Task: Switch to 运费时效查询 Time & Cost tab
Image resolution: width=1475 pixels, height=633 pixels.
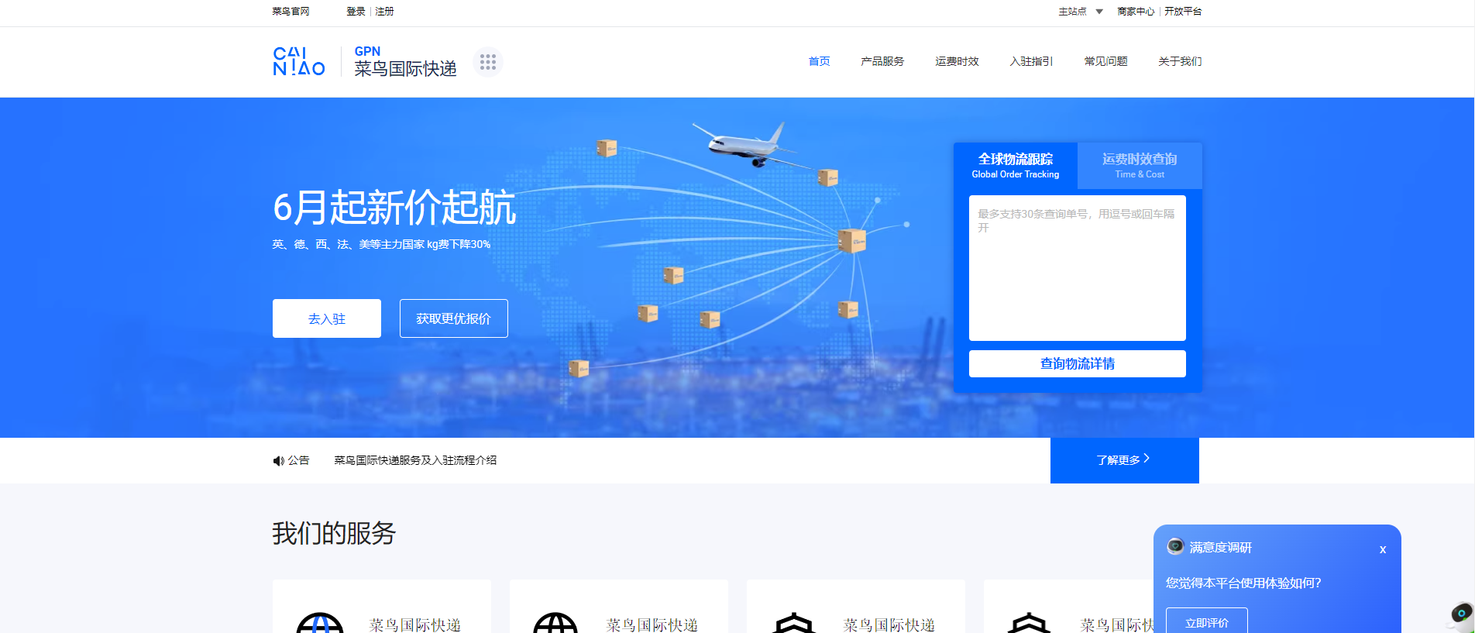Action: coord(1140,166)
